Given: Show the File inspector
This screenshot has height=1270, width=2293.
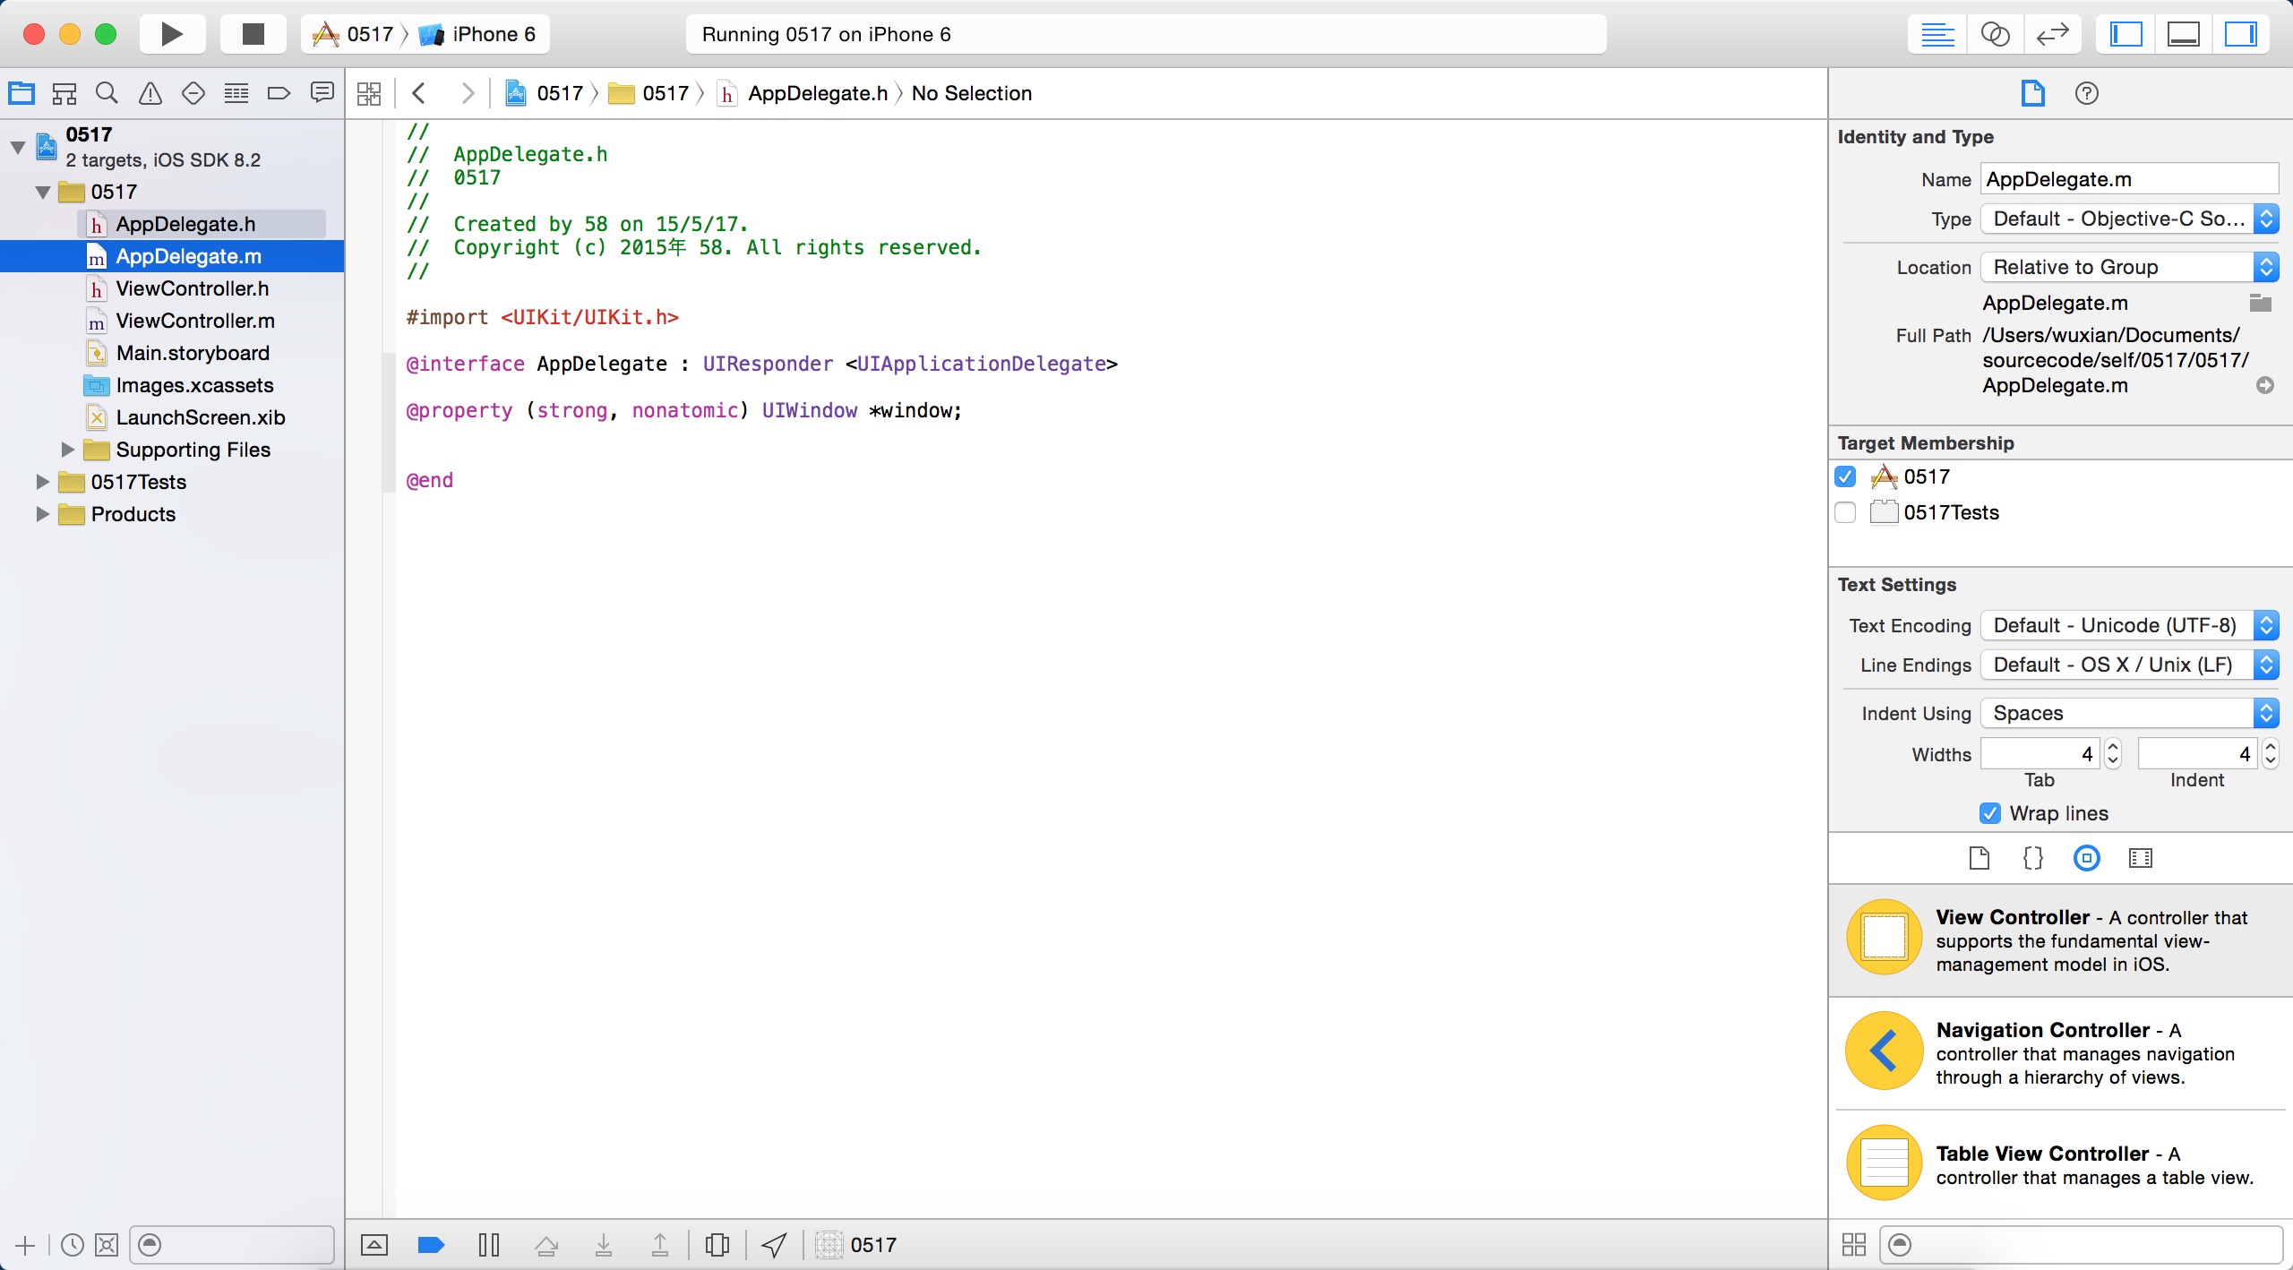Looking at the screenshot, I should (2032, 93).
